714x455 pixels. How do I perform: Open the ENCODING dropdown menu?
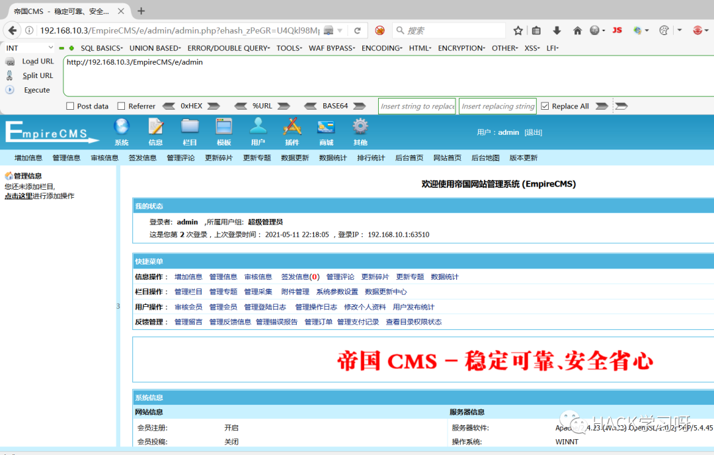382,48
